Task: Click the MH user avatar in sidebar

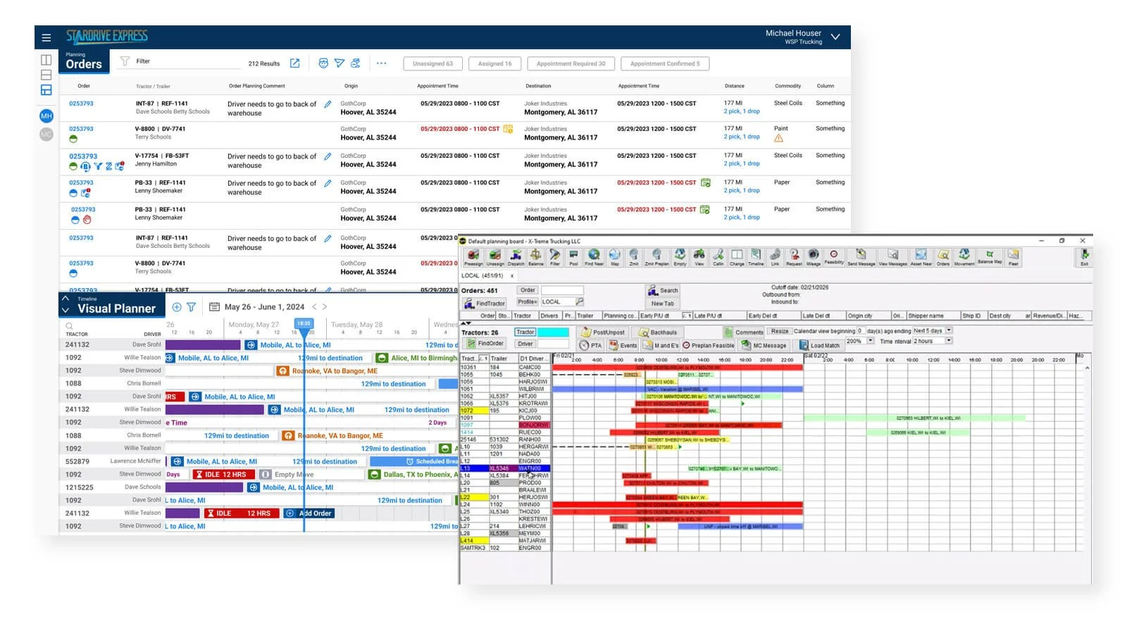Action: (x=46, y=116)
